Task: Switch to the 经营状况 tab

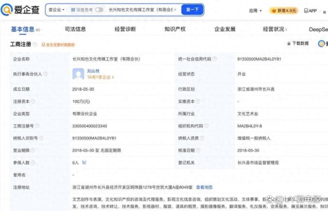Action: point(274,29)
